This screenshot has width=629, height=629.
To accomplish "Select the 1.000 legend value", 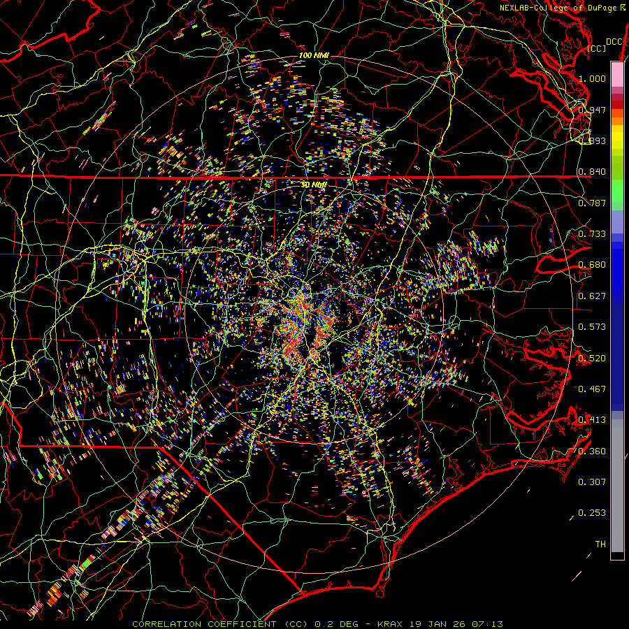I will point(592,78).
